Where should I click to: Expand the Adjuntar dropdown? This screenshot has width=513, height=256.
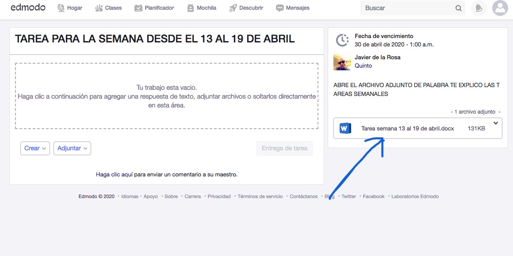click(72, 148)
